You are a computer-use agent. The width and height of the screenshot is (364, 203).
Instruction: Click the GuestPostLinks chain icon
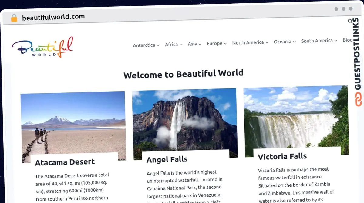click(x=358, y=100)
